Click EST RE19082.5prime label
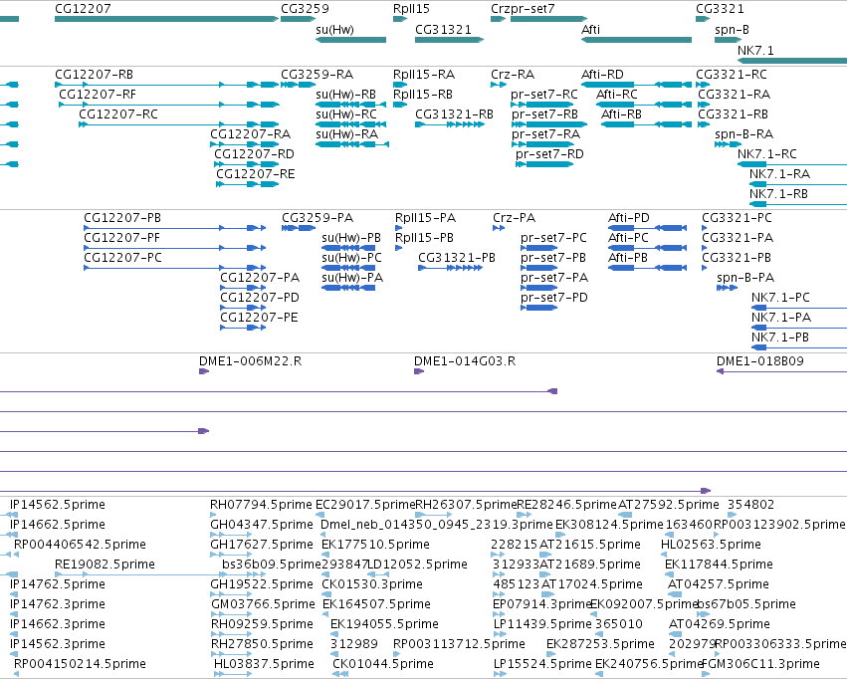Screen dimensions: 847x679 pyautogui.click(x=105, y=565)
